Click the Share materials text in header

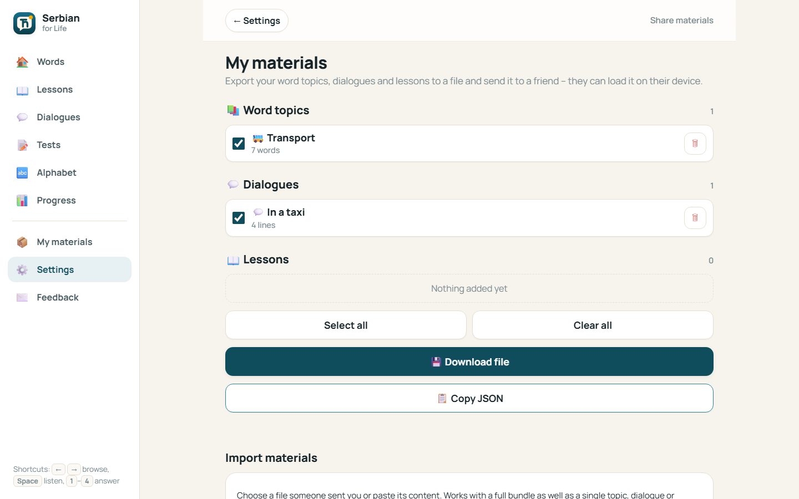[x=681, y=21]
